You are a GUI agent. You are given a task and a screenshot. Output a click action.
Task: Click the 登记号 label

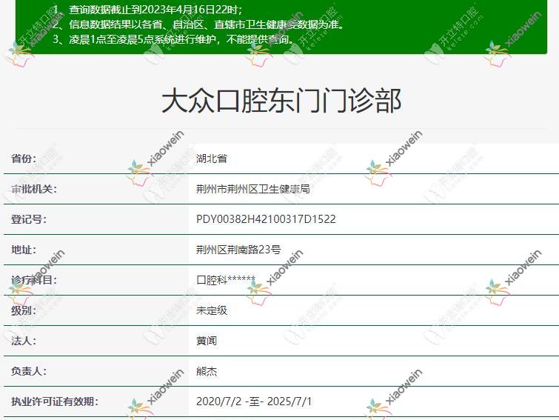(x=29, y=219)
